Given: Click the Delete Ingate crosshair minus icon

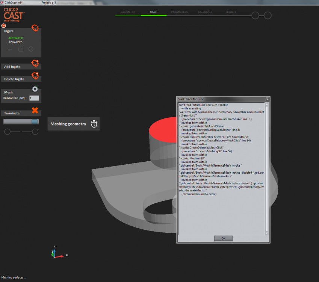Looking at the screenshot, I should click(35, 76).
